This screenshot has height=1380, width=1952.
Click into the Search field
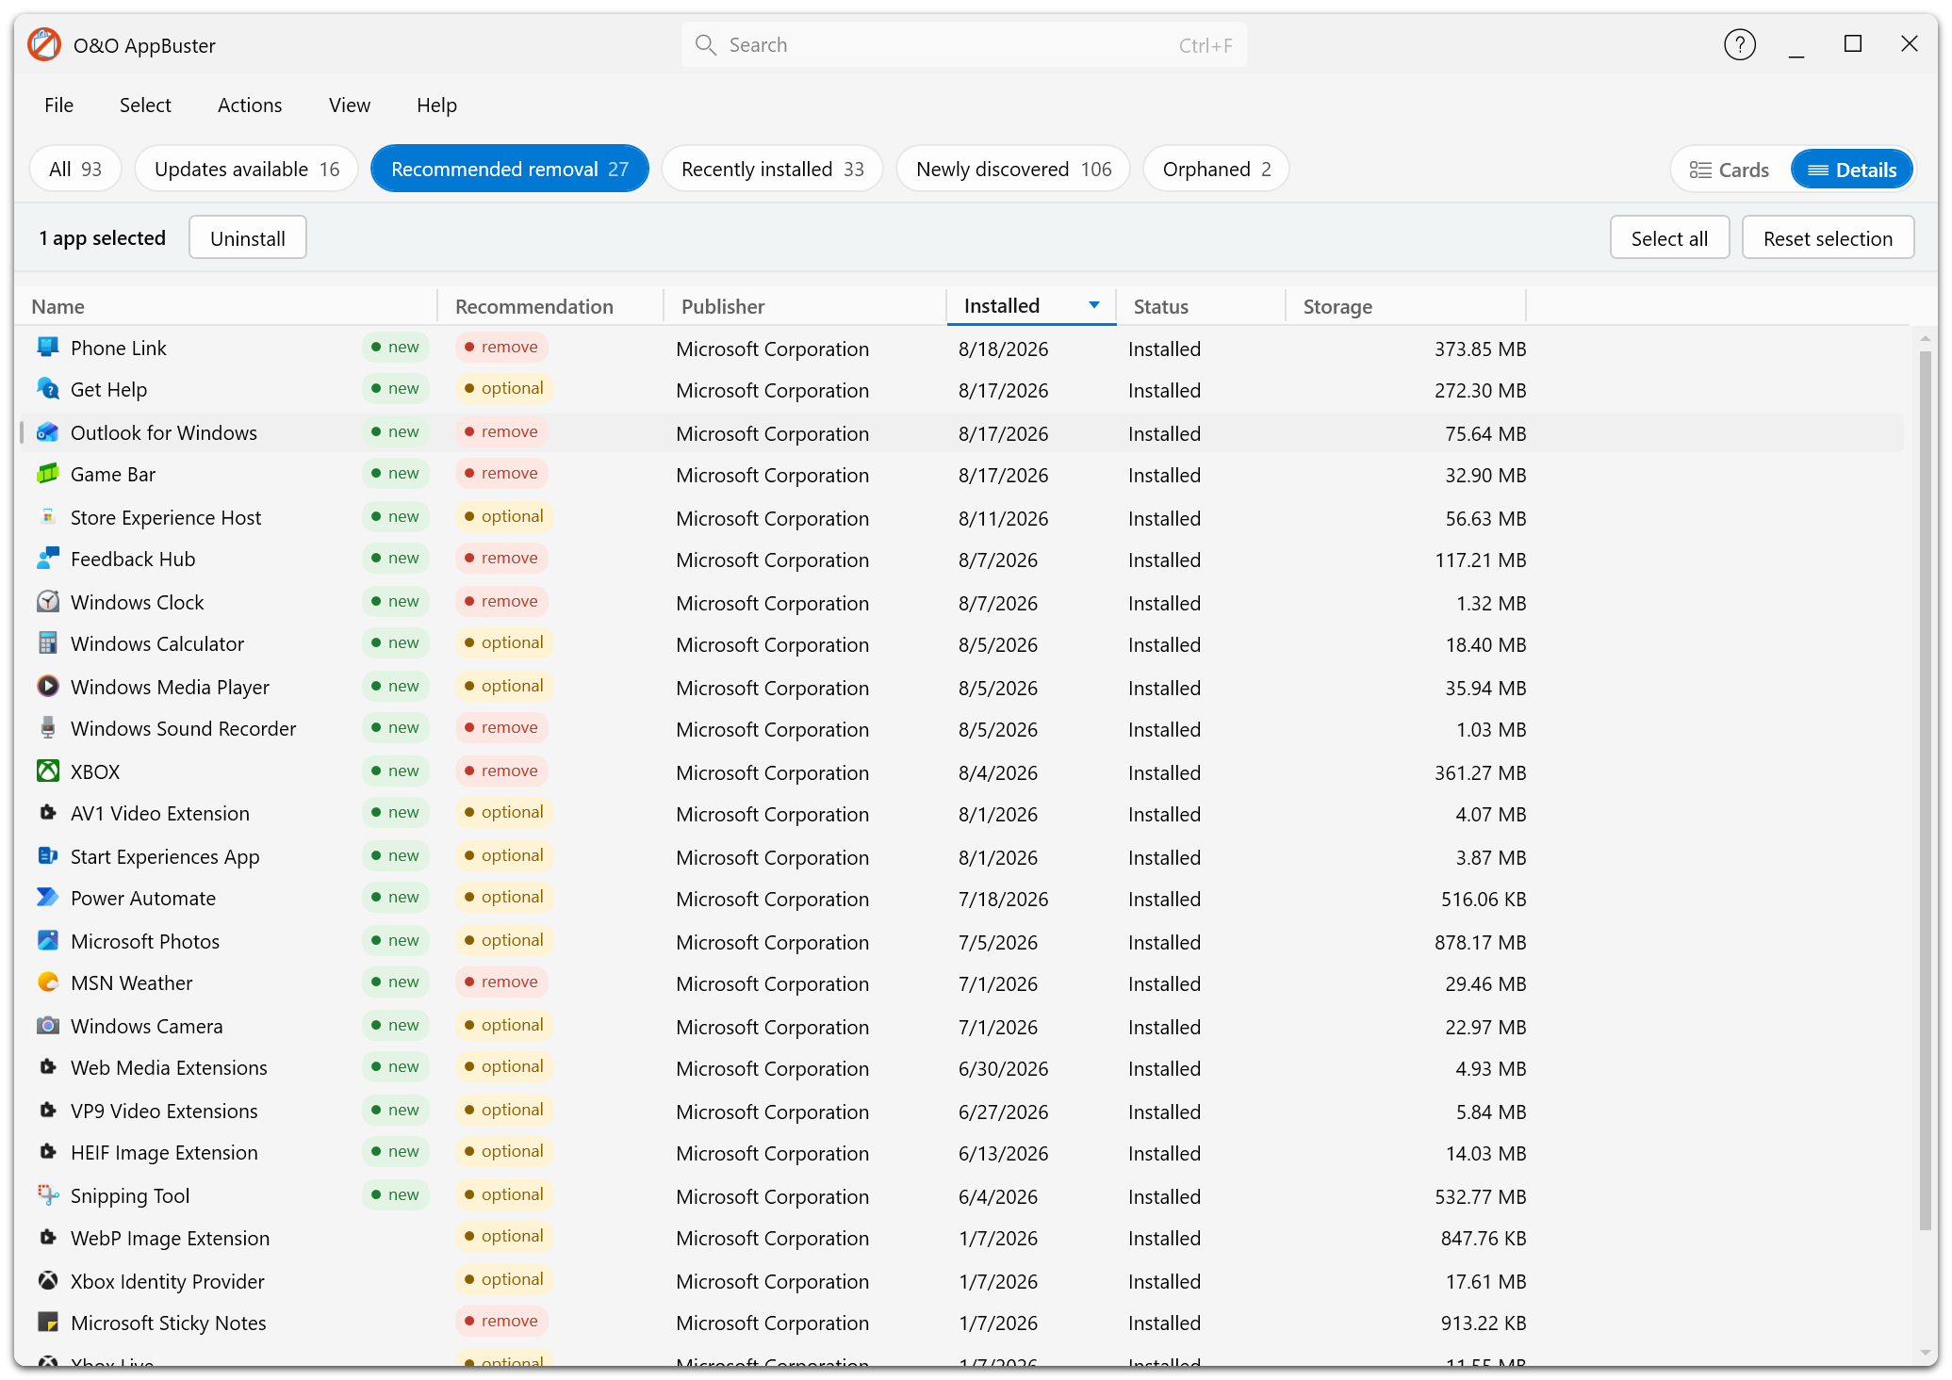tap(963, 44)
